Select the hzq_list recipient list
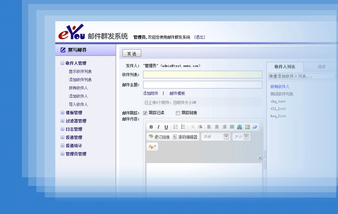Viewport: 338px width, 214px height. click(x=278, y=116)
